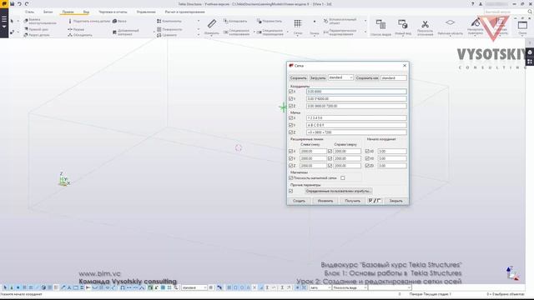This screenshot has width=534, height=300.
Task: Toggle Coordinates Z checkbox in Grid dialog
Action: (291, 106)
